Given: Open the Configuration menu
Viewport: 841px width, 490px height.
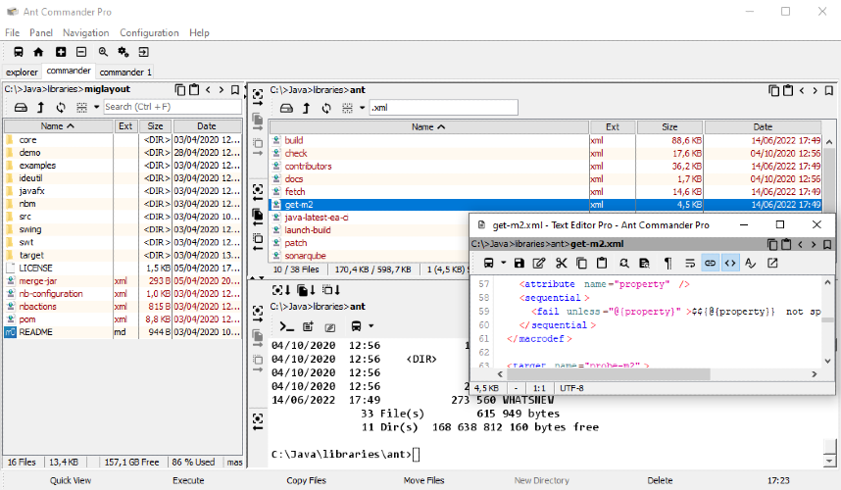Looking at the screenshot, I should (149, 32).
